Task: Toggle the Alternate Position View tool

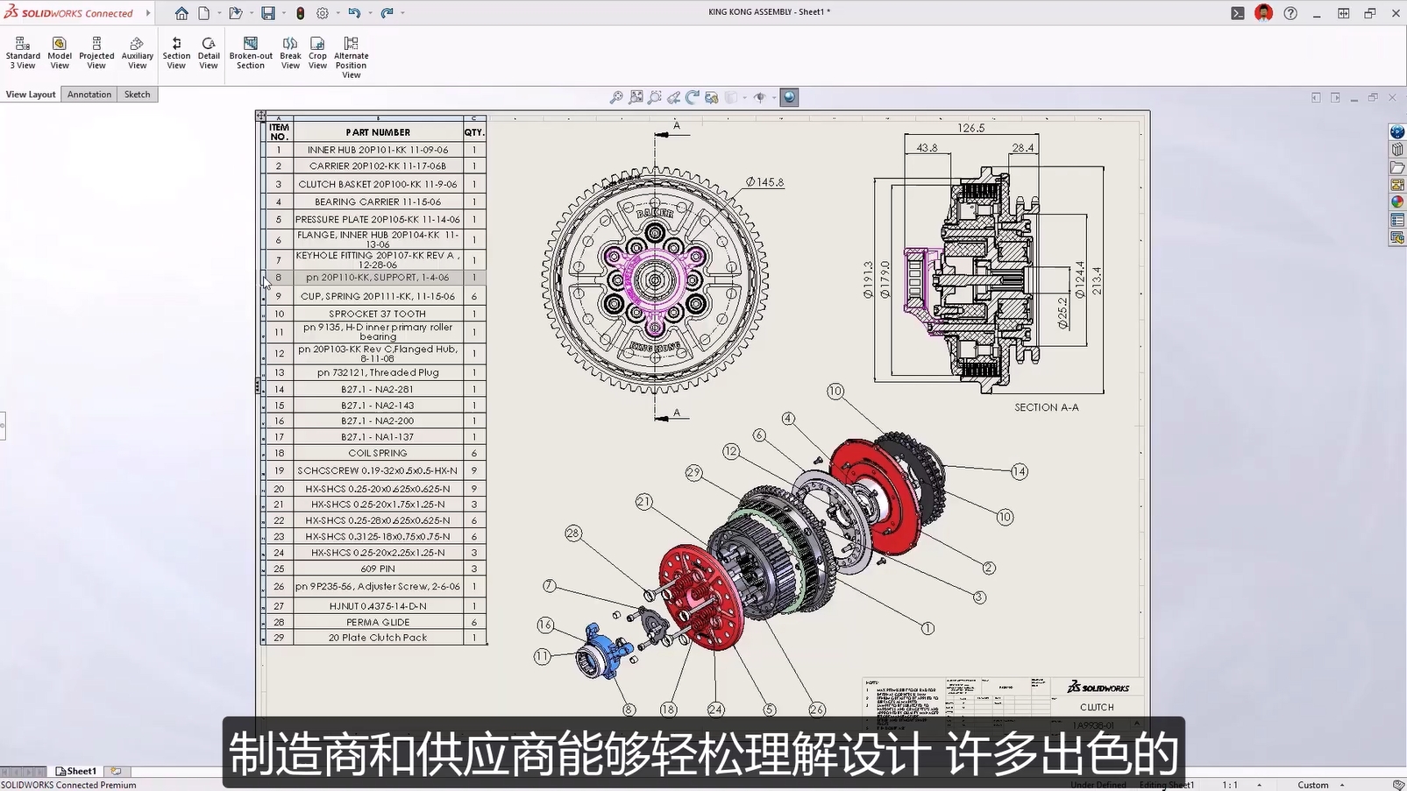Action: click(x=351, y=53)
